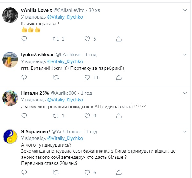Retweet the "Кличко-красава" tweet
The image size is (192, 178).
[55, 39]
